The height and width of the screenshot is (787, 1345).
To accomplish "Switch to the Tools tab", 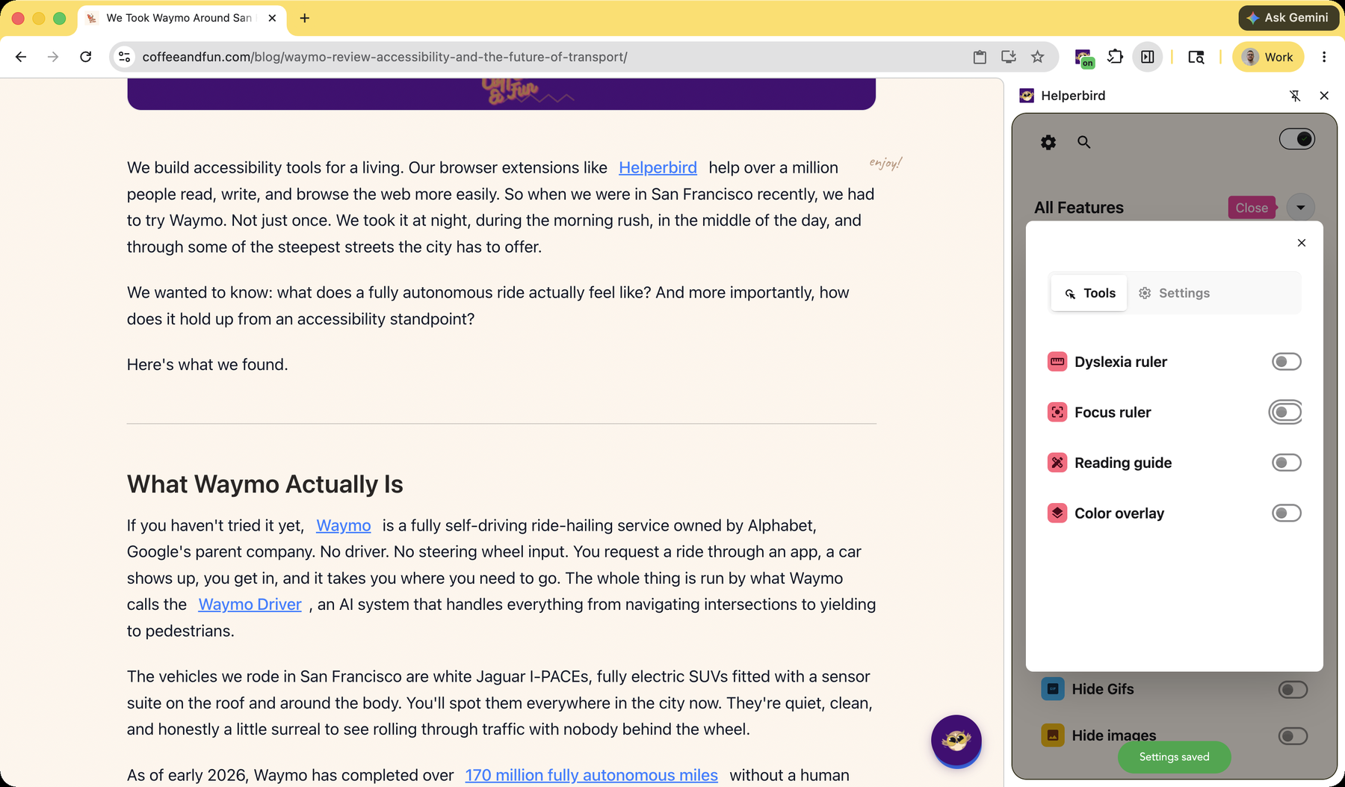I will (1089, 293).
